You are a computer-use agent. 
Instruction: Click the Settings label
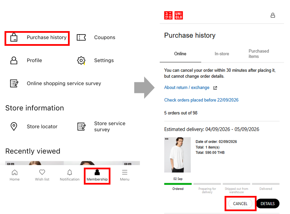point(104,60)
